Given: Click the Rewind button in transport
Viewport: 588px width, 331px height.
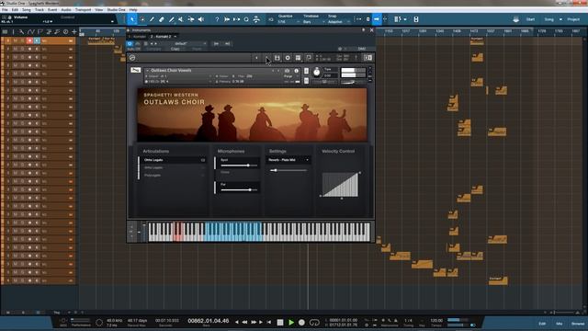Looking at the screenshot, I should (x=244, y=323).
